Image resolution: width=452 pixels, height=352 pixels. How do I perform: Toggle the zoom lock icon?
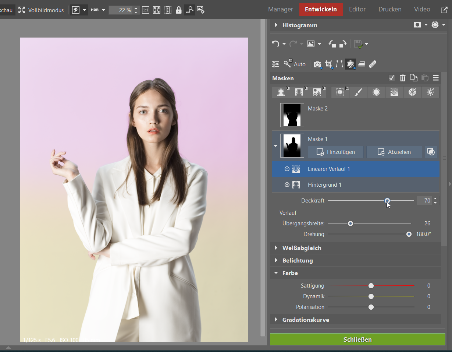click(179, 10)
